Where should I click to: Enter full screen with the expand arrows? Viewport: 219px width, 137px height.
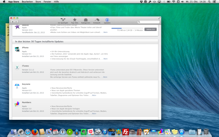[x=160, y=18]
